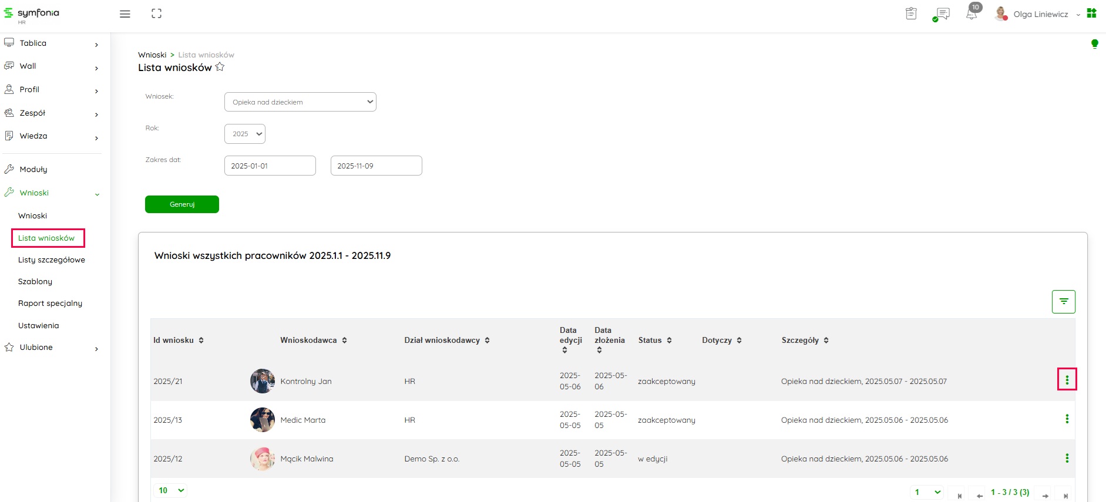
Task: Open the clipboard tasks icon
Action: (911, 14)
